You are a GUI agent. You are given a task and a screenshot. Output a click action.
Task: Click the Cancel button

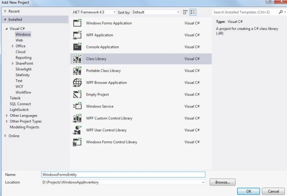[x=273, y=191]
